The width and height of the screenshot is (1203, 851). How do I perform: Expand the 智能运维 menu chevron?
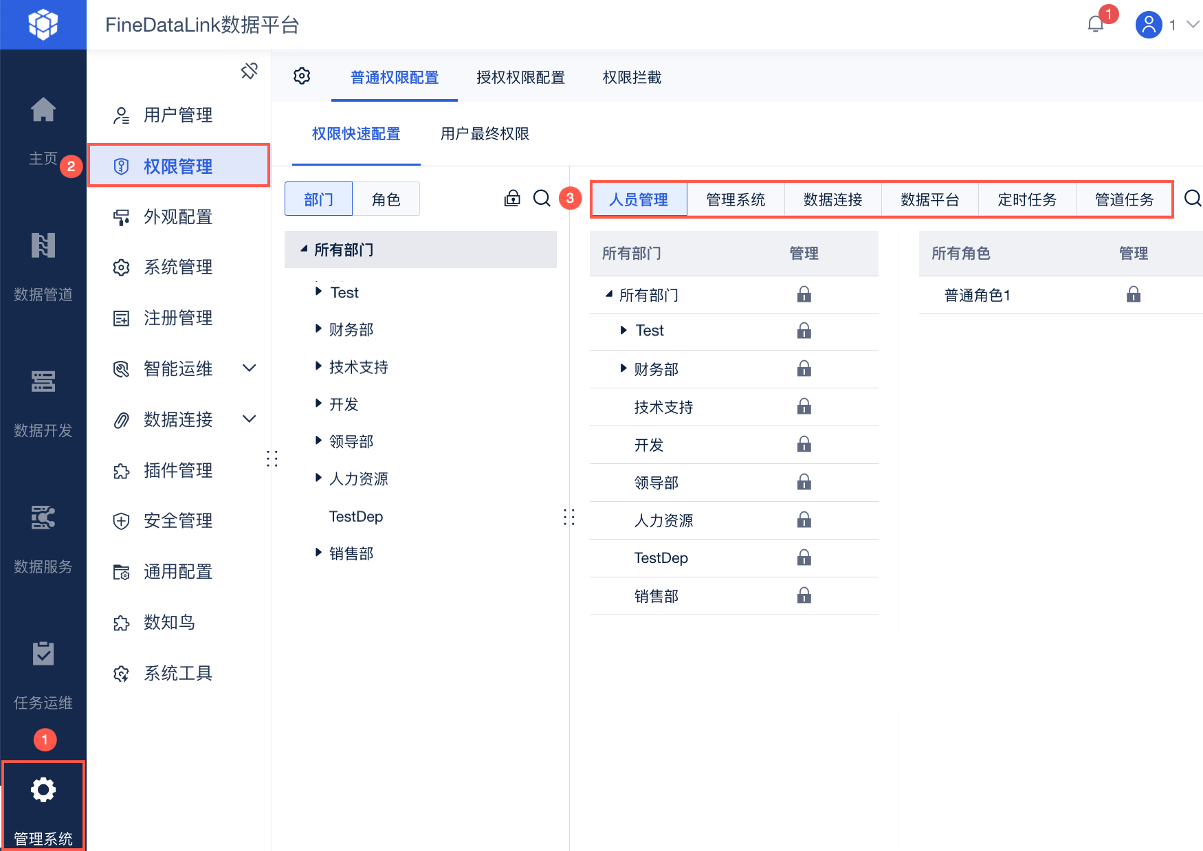pos(250,368)
